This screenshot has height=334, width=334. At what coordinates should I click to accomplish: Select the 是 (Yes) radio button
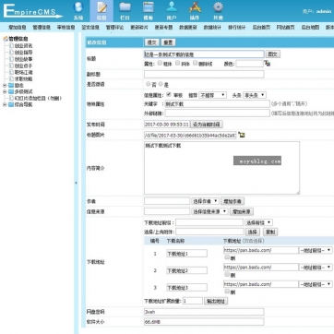pyautogui.click(x=161, y=84)
